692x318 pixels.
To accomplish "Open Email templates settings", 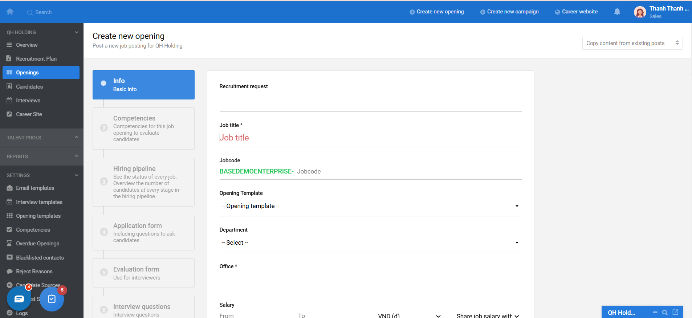I will pos(35,188).
